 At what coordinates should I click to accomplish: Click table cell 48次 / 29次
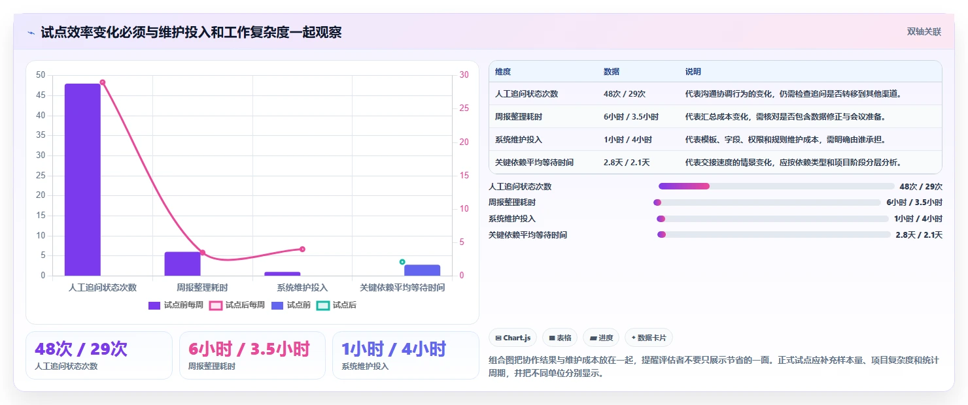coord(624,93)
